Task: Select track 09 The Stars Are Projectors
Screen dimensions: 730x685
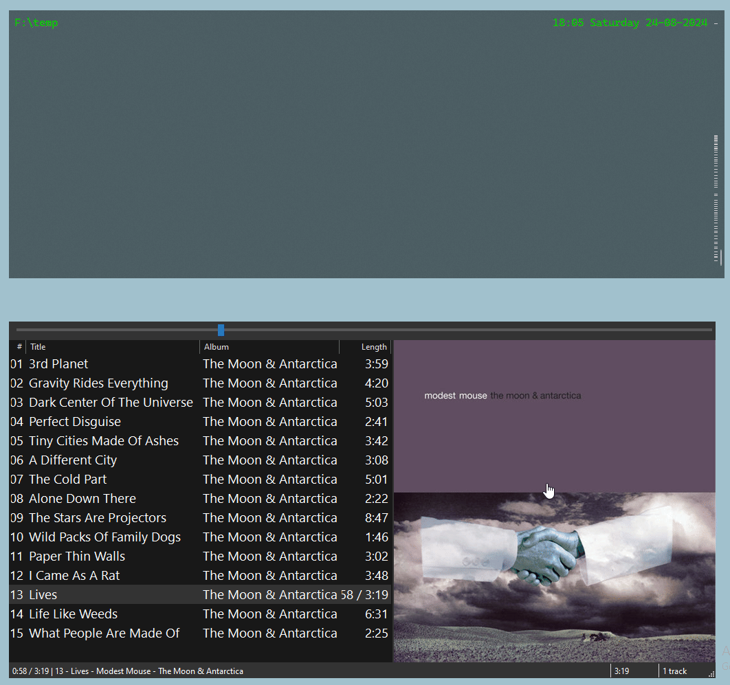Action: tap(200, 518)
